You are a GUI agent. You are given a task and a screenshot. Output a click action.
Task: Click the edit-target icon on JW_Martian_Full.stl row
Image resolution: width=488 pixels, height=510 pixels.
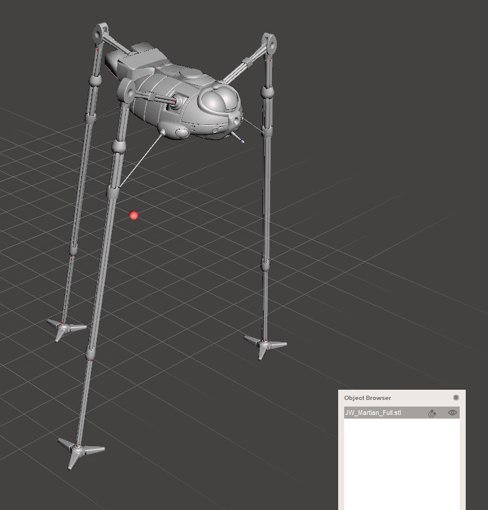point(432,413)
